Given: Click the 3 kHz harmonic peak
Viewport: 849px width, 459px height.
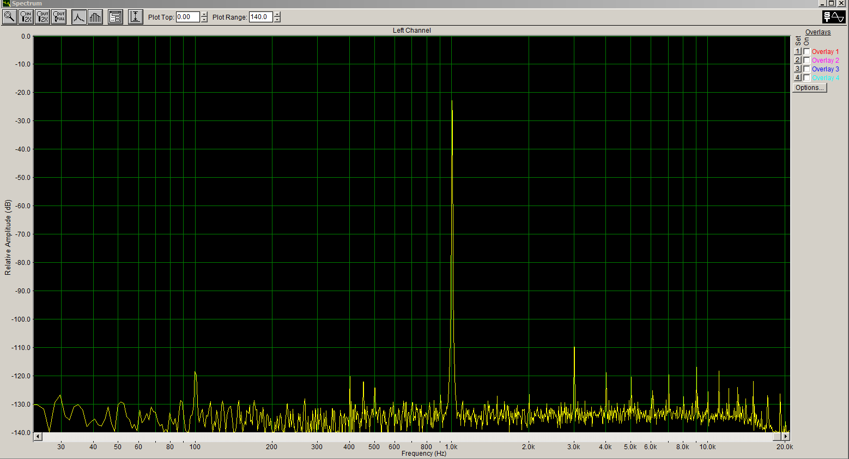Looking at the screenshot, I should pos(574,348).
